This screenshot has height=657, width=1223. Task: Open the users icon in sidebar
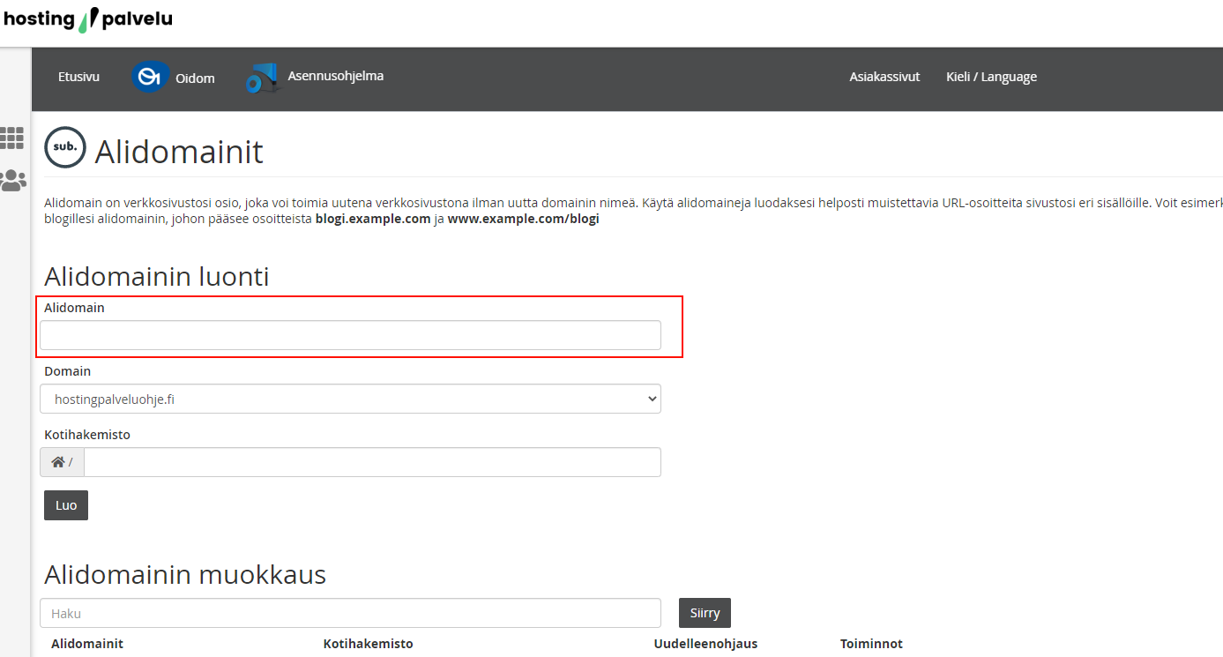12,181
